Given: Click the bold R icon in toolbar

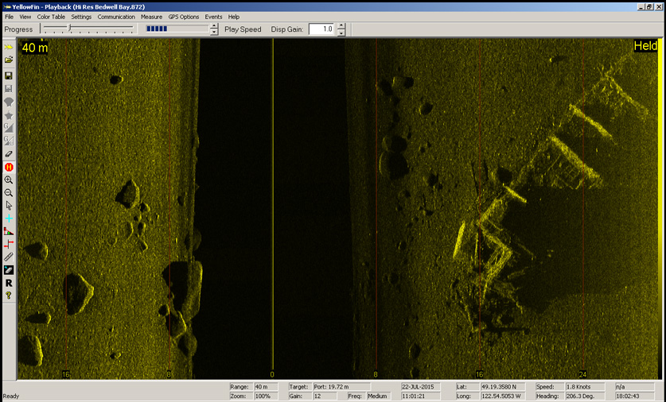Looking at the screenshot, I should pos(9,283).
